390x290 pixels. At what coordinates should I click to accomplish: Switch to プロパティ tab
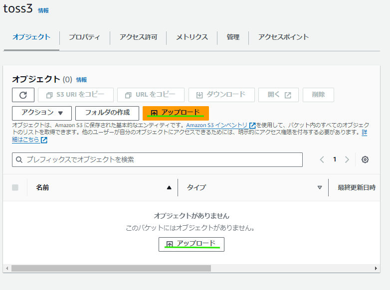click(x=84, y=37)
